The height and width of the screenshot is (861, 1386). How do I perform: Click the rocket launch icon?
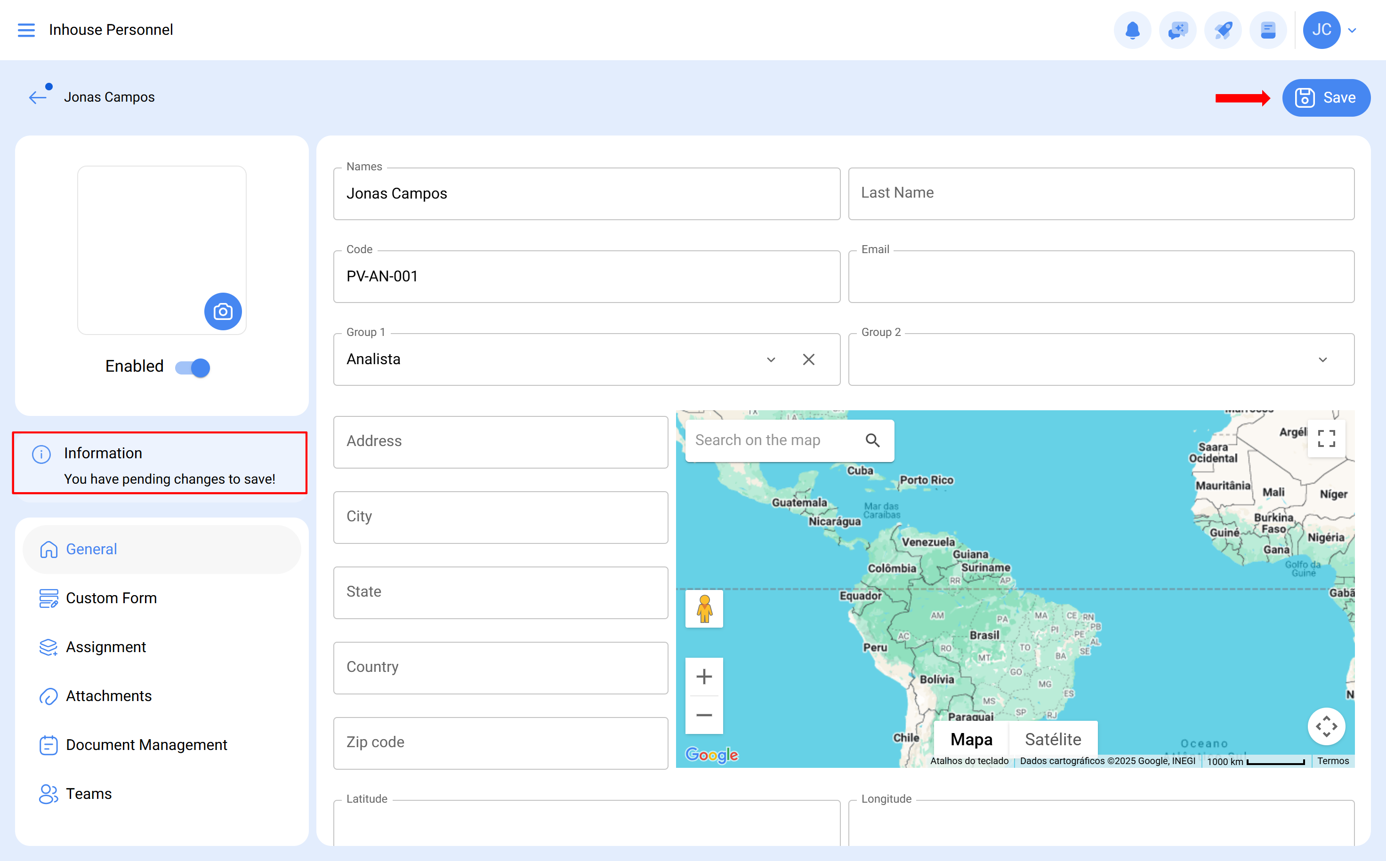[1223, 30]
